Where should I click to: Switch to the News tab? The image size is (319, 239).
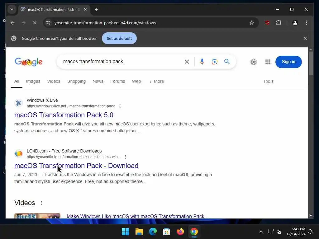(98, 81)
